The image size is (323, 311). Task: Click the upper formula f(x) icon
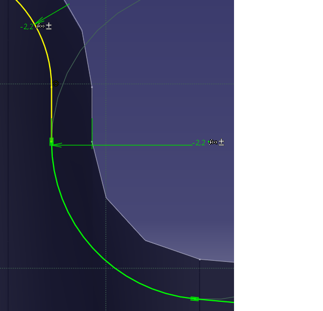40,26
